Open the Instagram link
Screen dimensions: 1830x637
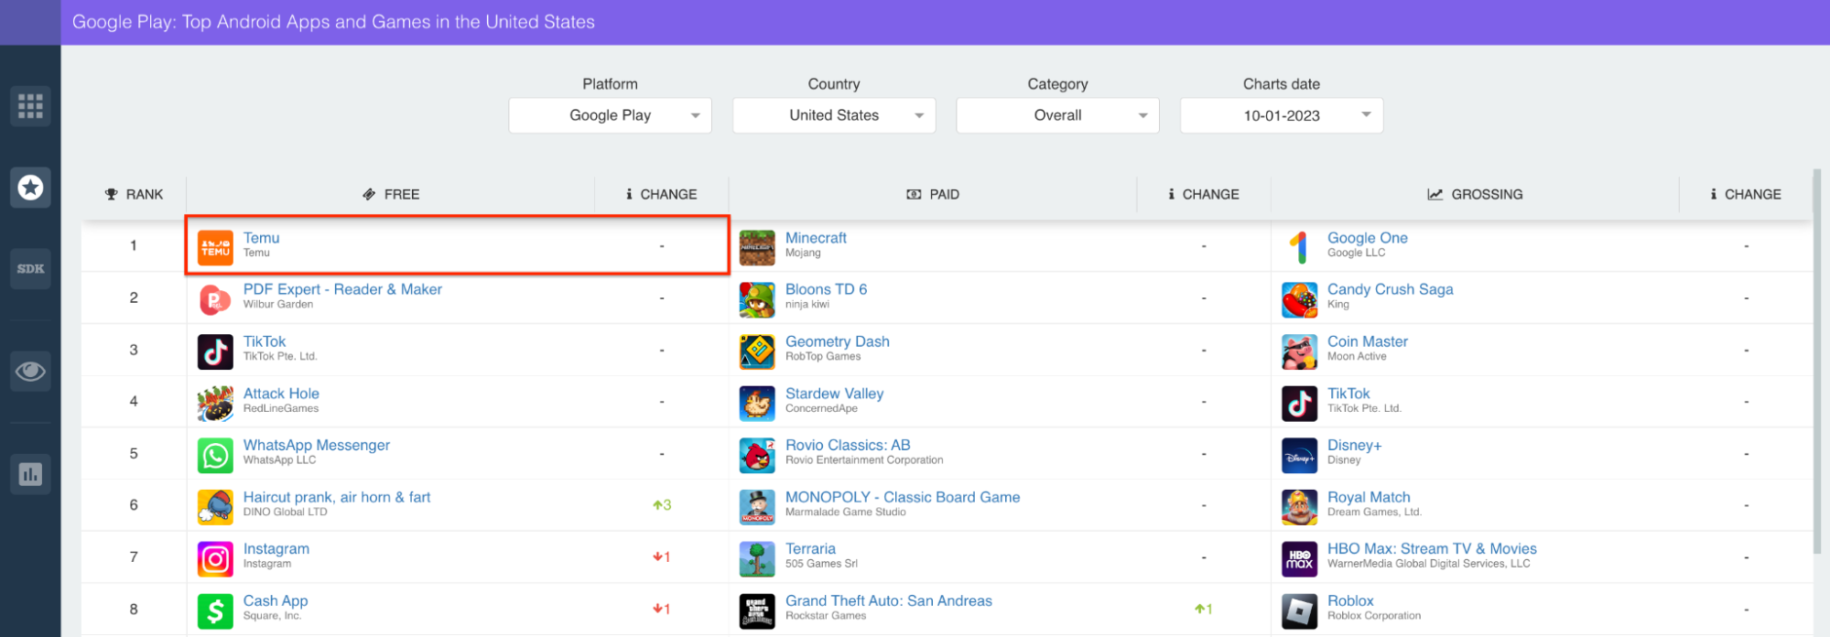[276, 549]
